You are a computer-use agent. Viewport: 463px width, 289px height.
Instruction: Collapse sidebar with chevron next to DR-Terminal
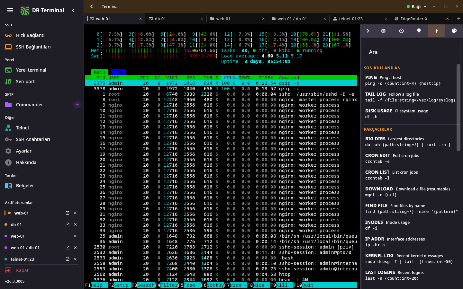(73, 10)
